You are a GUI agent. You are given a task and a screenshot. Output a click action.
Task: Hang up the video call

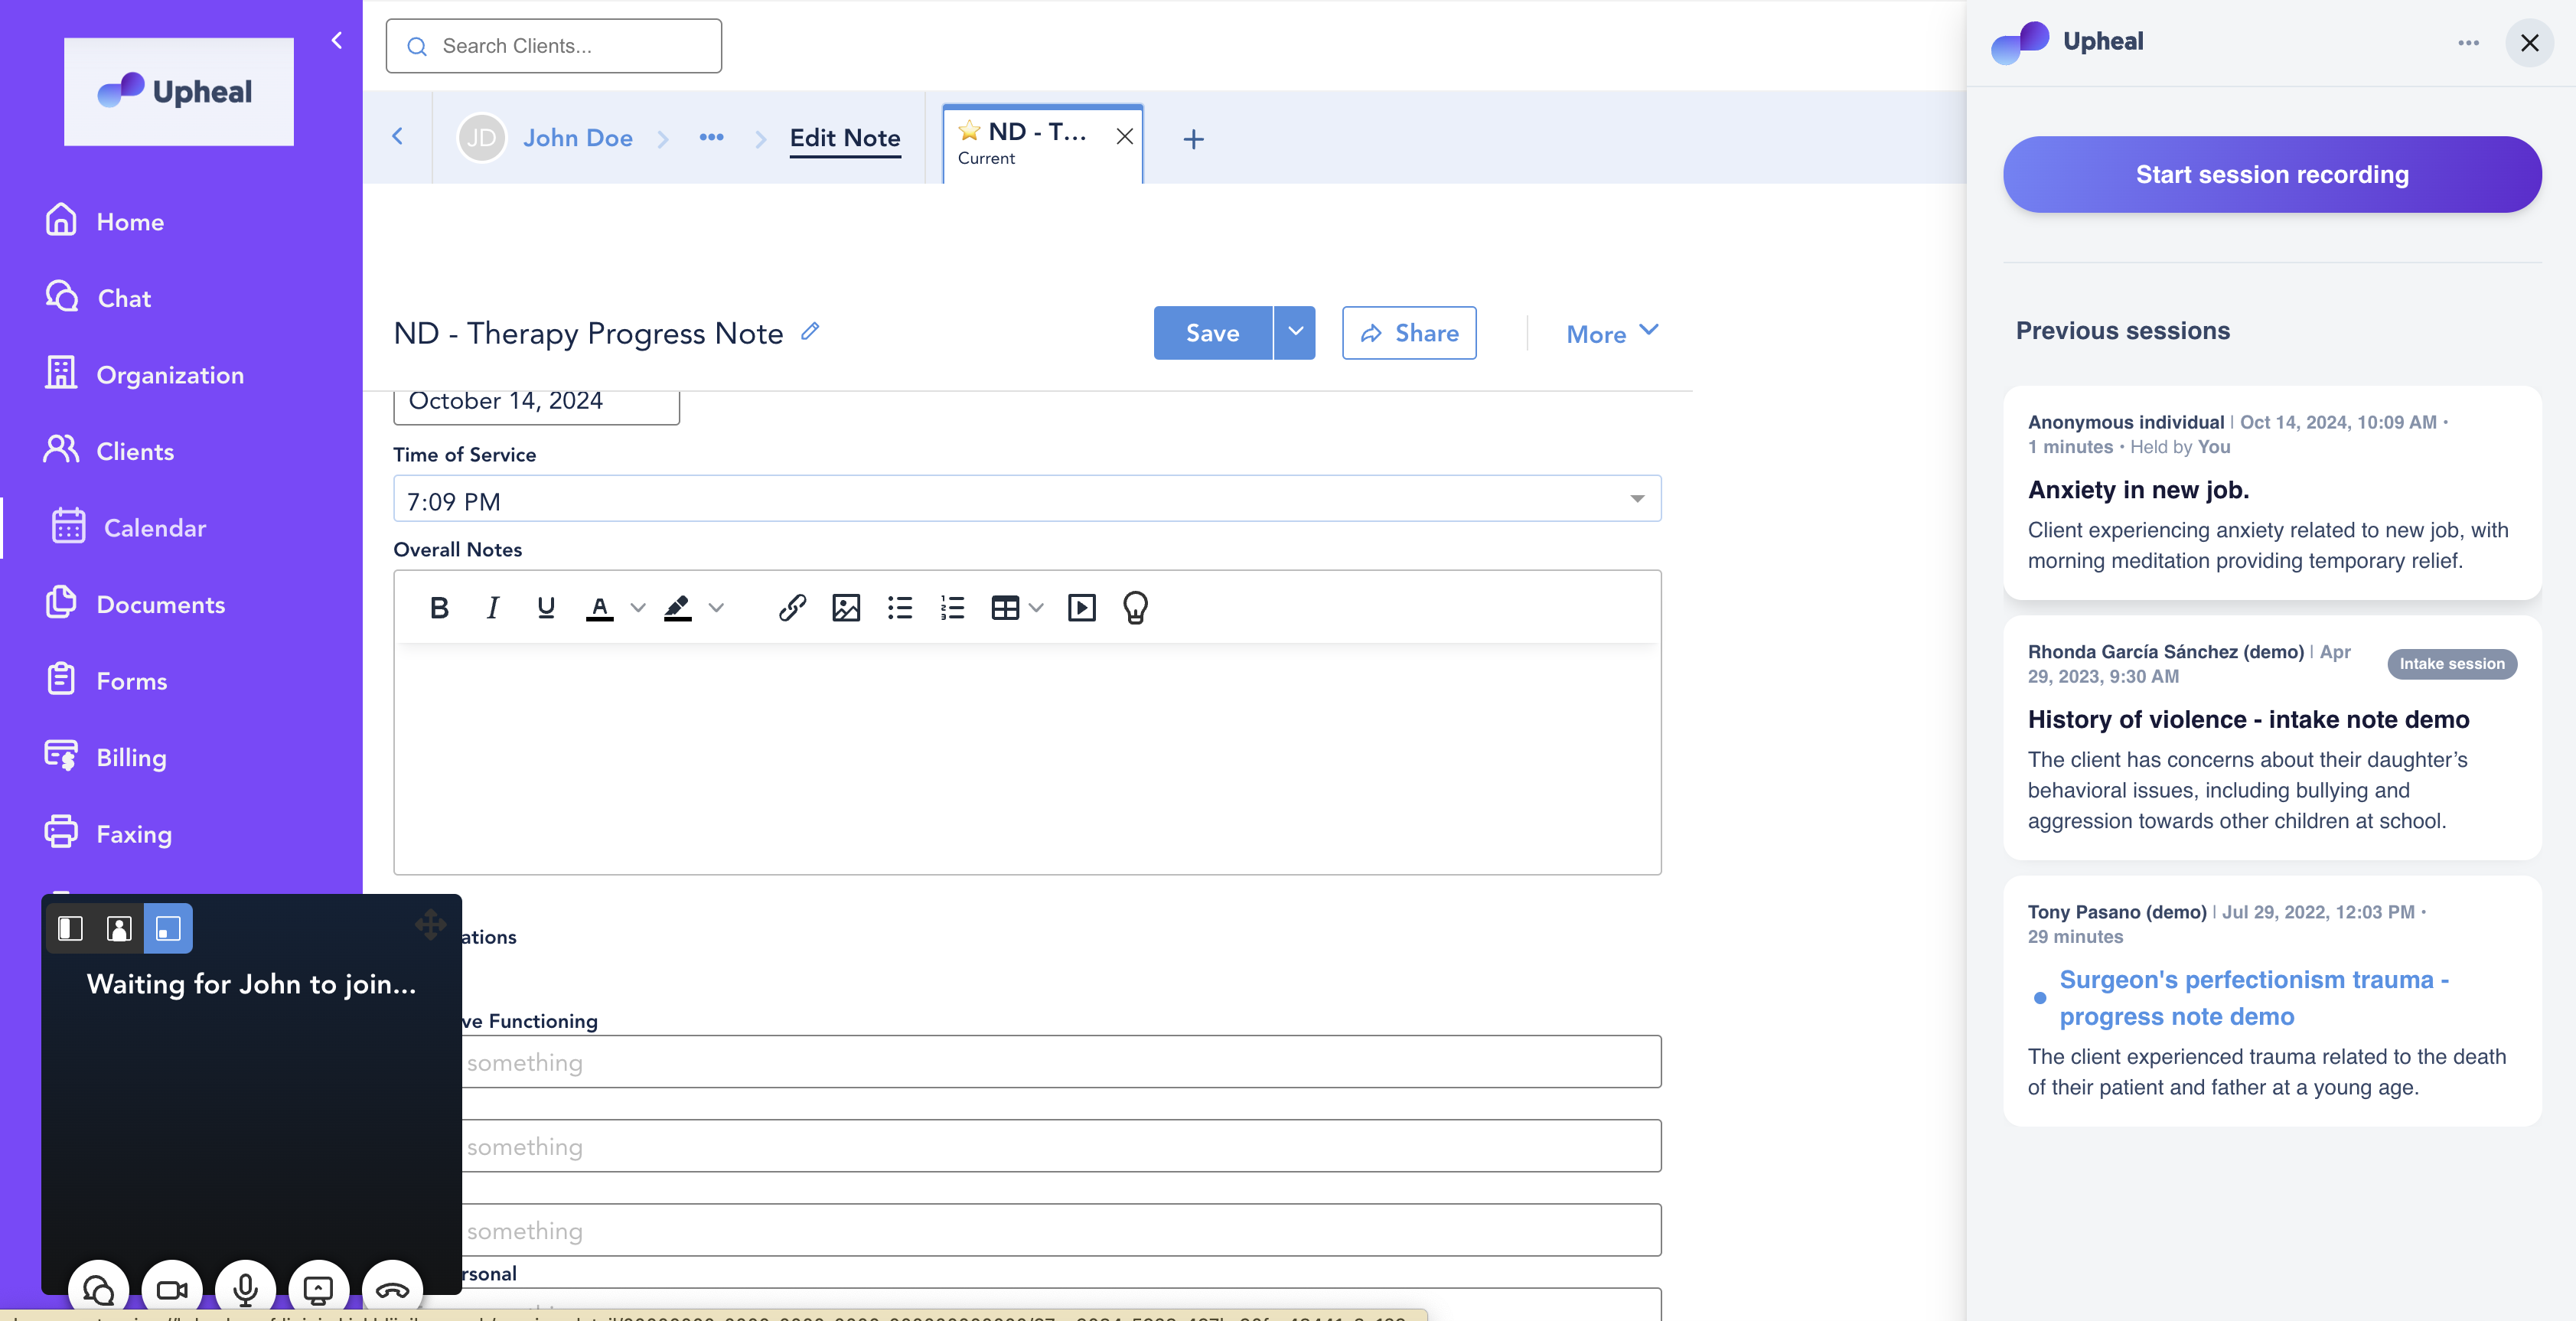[x=392, y=1290]
